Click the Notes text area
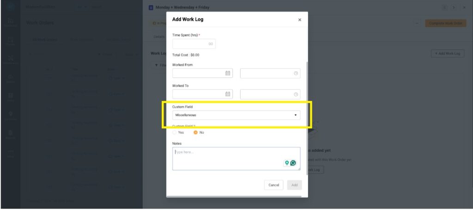 click(x=236, y=158)
